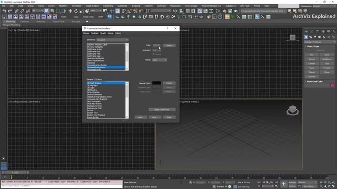Open the project path dropdown in toolbar
Image resolution: width=337 pixels, height=189 pixels.
[x=263, y=10]
